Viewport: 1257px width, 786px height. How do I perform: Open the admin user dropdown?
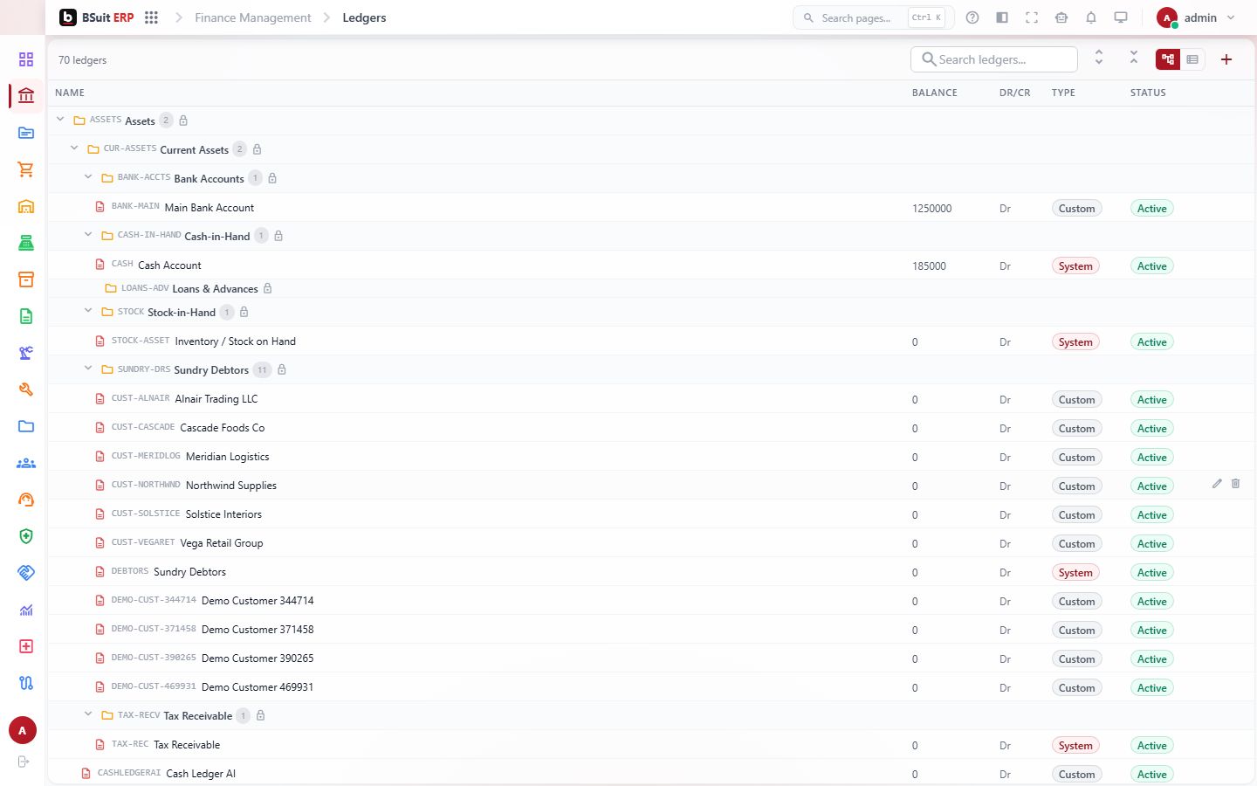tap(1197, 17)
